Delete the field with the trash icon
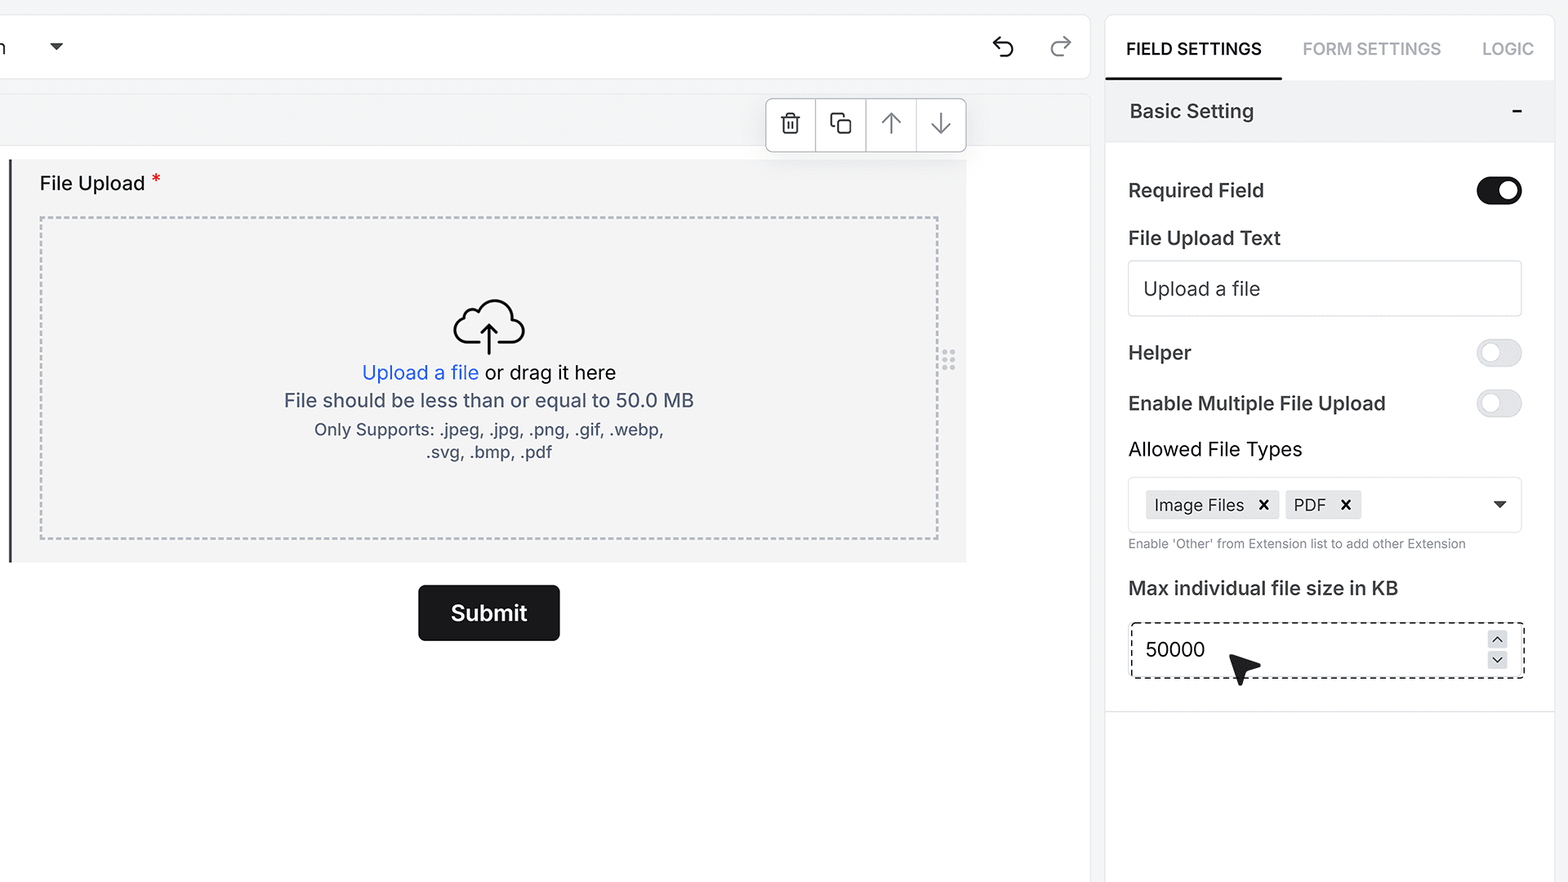 [790, 124]
